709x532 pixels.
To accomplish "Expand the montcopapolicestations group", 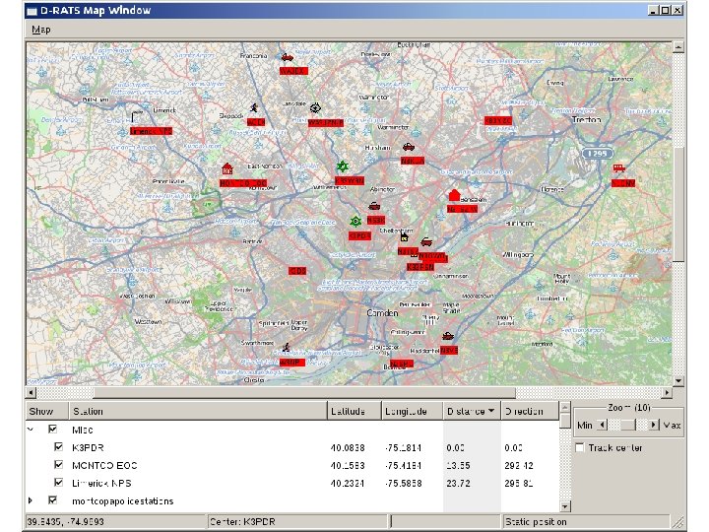I will click(x=32, y=500).
